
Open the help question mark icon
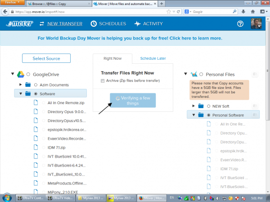tap(240, 24)
